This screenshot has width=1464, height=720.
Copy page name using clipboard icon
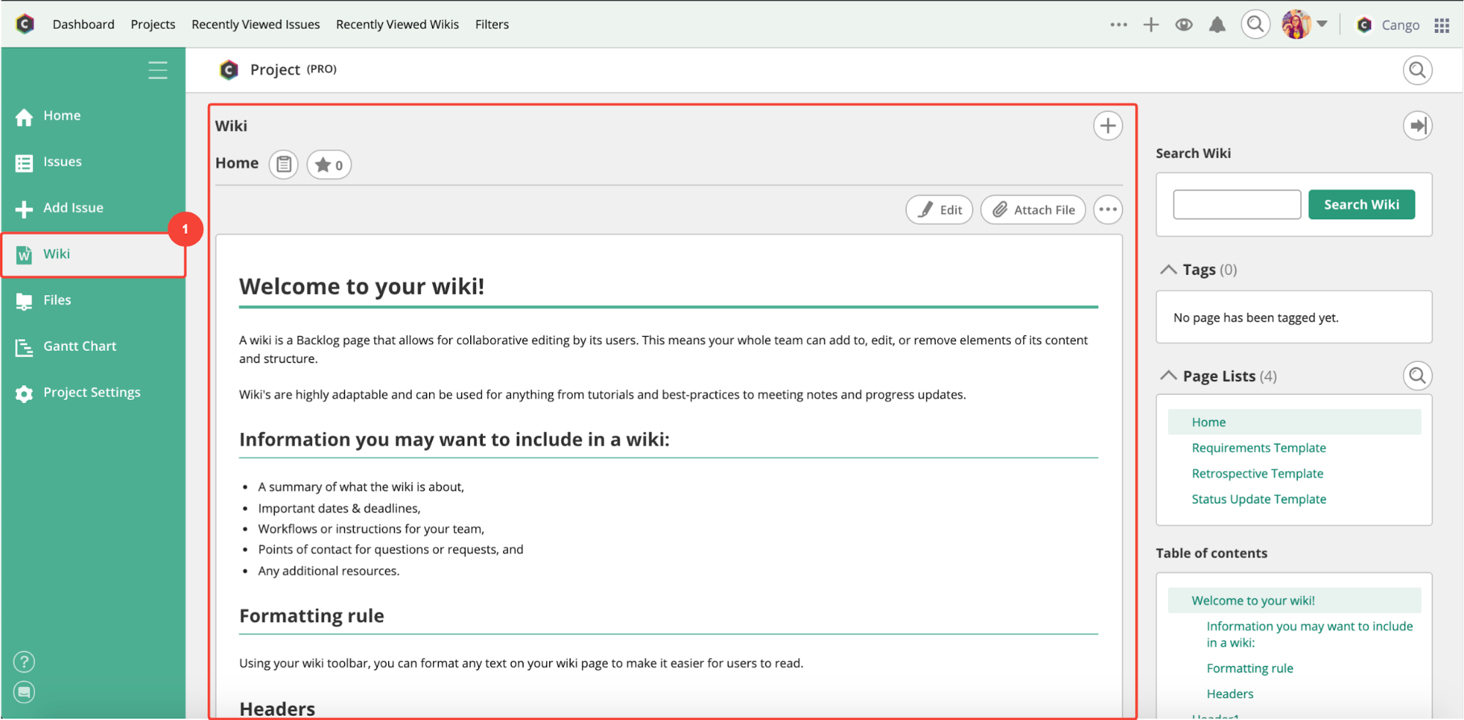283,165
